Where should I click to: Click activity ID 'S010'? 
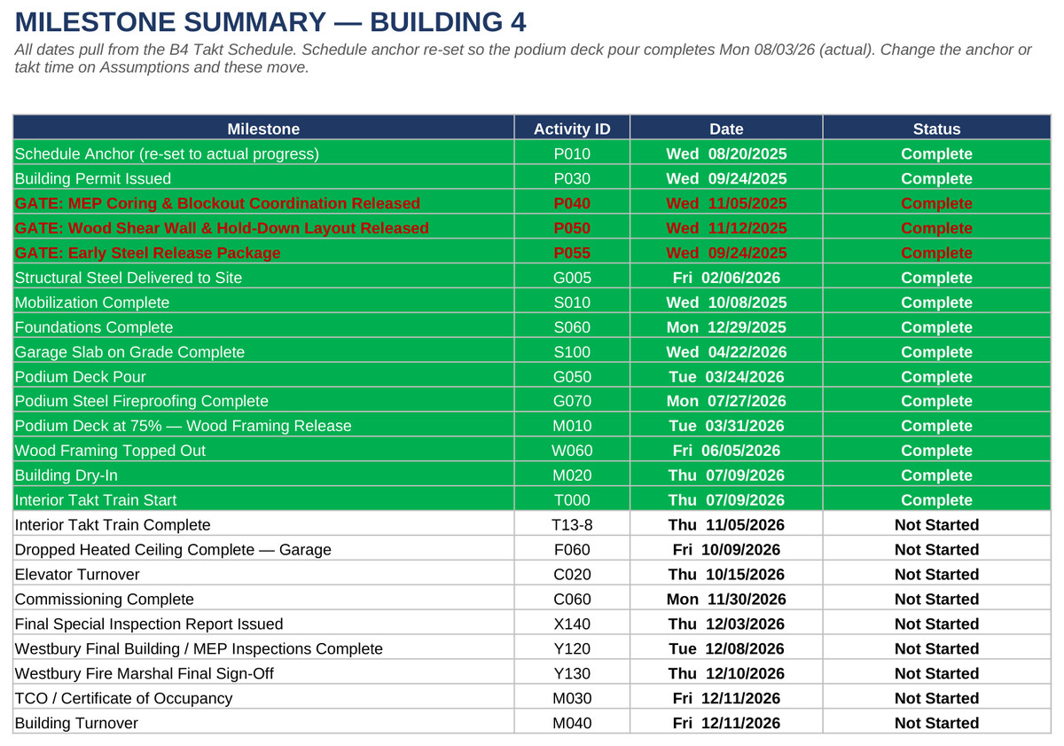coord(572,302)
